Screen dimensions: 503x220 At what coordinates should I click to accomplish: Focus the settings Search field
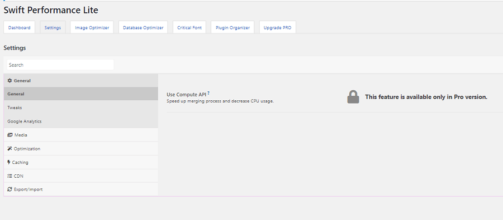[60, 65]
